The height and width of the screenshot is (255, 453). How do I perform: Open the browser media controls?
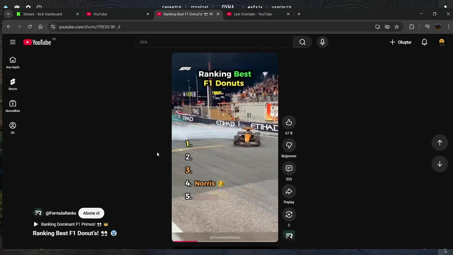(x=427, y=27)
